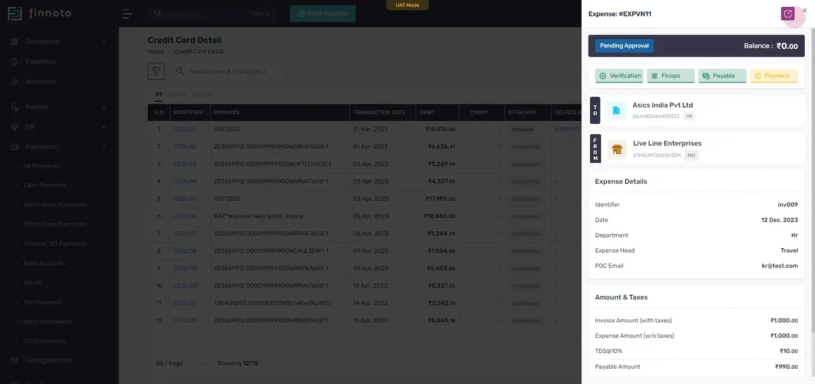
Task: Expand the Dashboard menu arrow
Action: (x=104, y=42)
